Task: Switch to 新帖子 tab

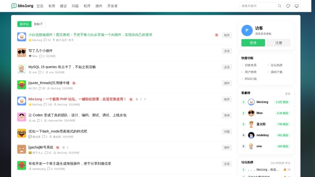Action: 38,24
